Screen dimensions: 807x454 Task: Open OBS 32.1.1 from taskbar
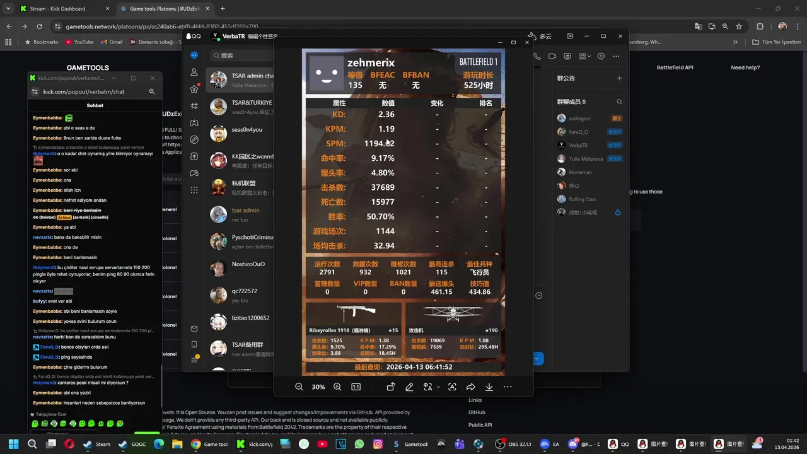click(x=513, y=444)
